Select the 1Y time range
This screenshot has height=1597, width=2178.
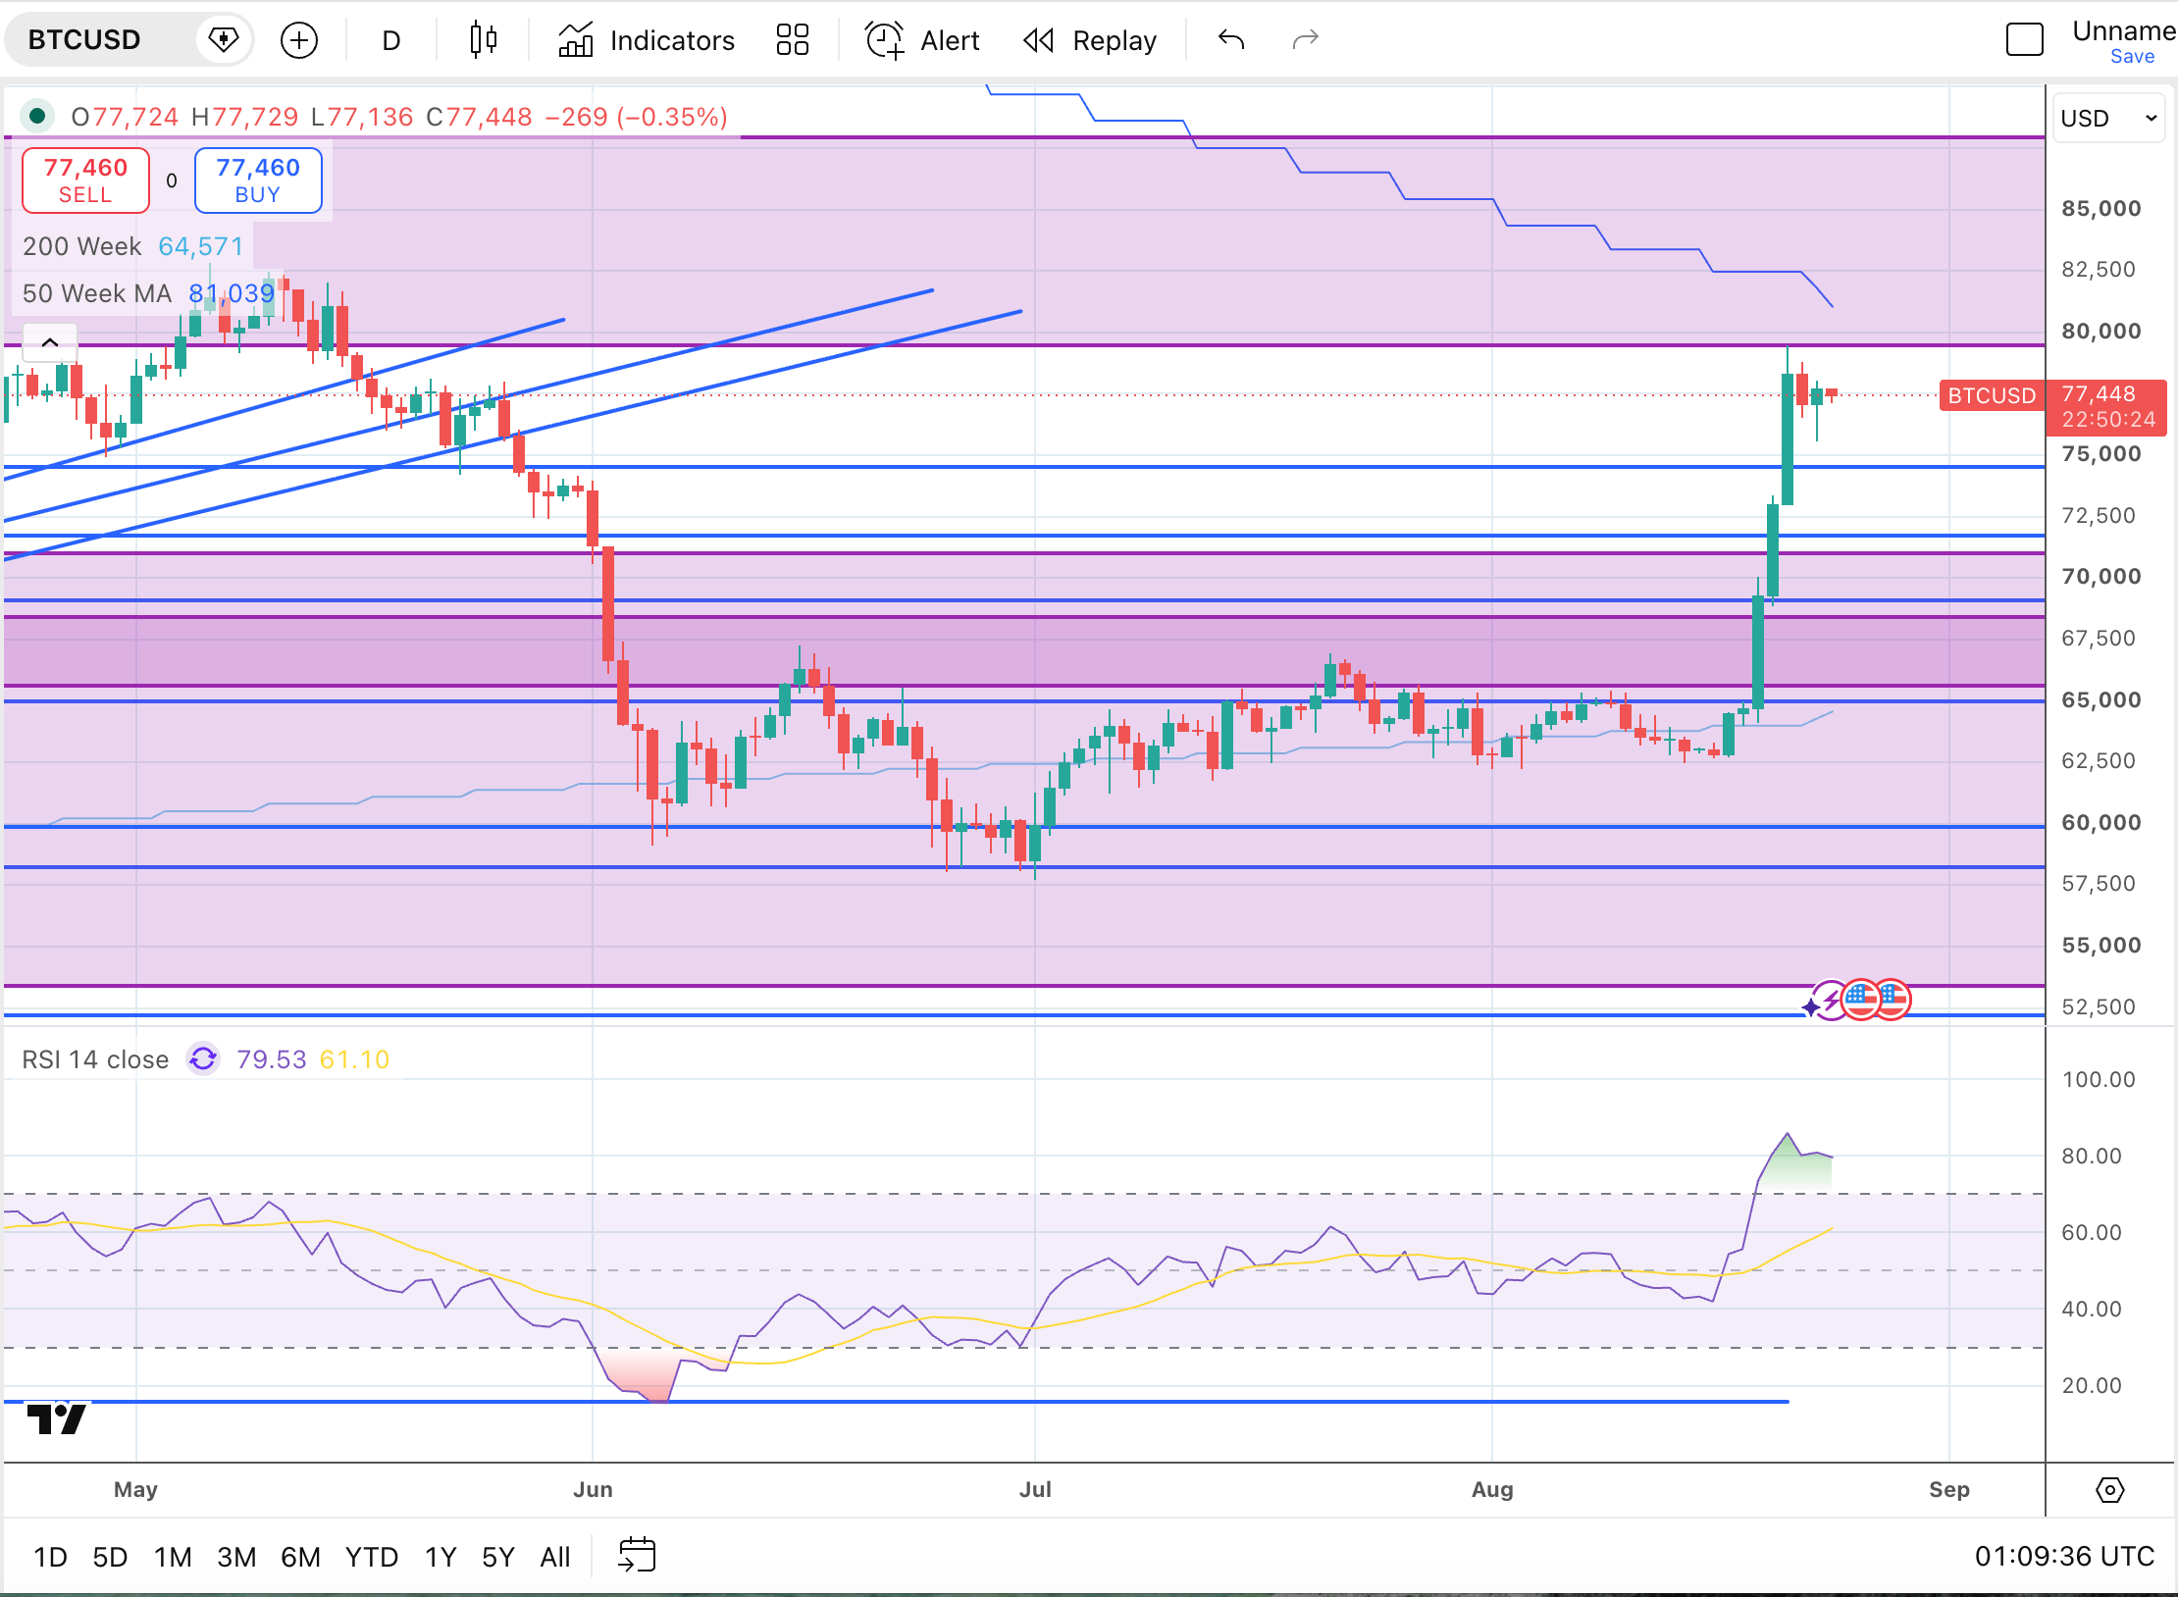441,1557
